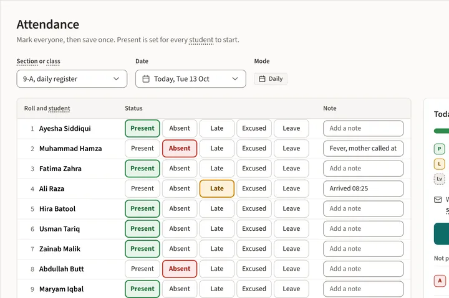Viewport: 449px width, 298px height.
Task: Mark Zainab Malik as Late
Action: tap(217, 249)
